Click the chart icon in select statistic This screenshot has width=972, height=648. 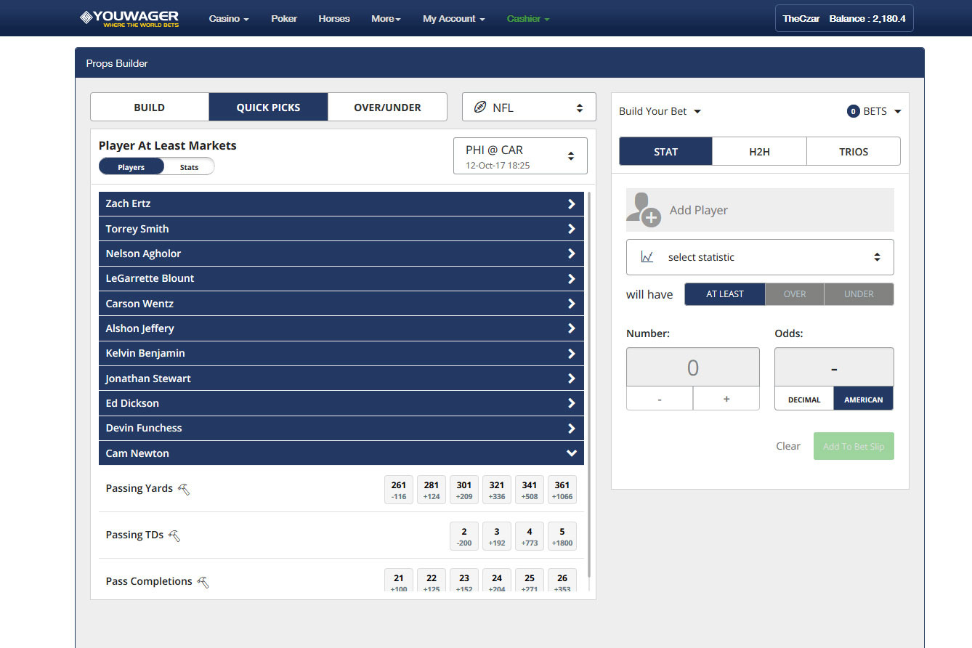click(x=647, y=257)
